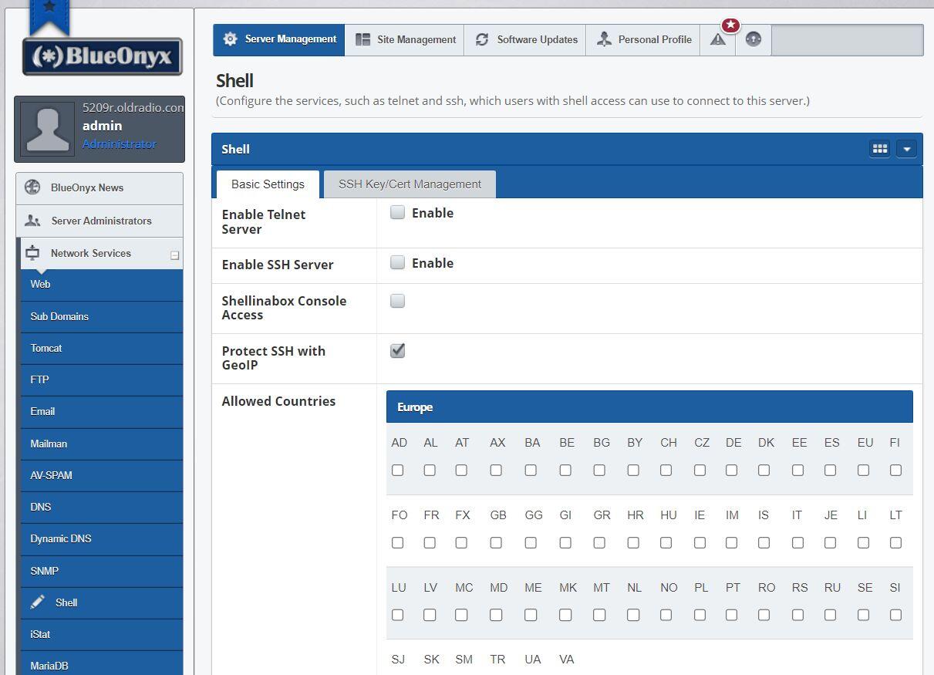Check the PL country checkbox
This screenshot has width=934, height=675.
(700, 615)
